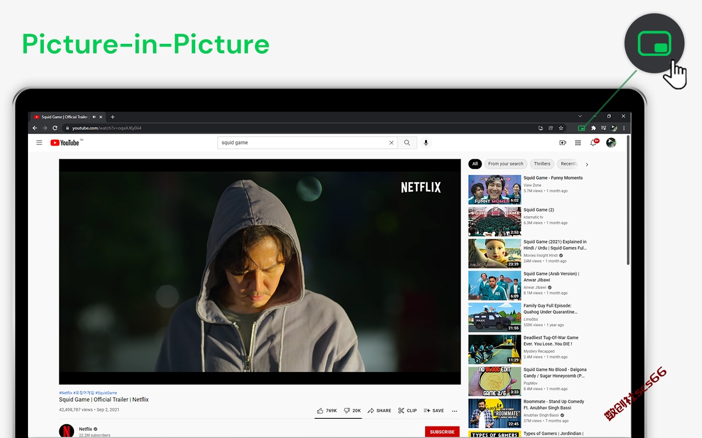702x438 pixels.
Task: Like the video with thumbs up 769K
Action: pyautogui.click(x=327, y=411)
